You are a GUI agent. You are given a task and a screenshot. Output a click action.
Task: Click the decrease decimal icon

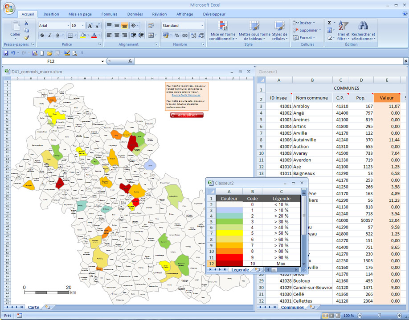pos(201,36)
